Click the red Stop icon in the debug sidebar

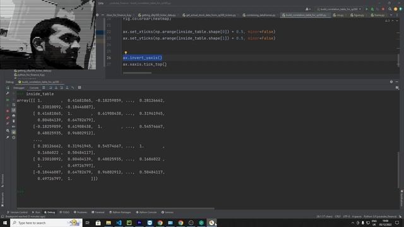8,111
